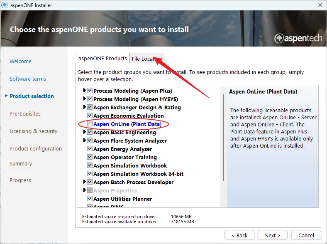
Task: Uncheck Aspen Simulation Workbook 64-bit checkbox
Action: coord(90,174)
